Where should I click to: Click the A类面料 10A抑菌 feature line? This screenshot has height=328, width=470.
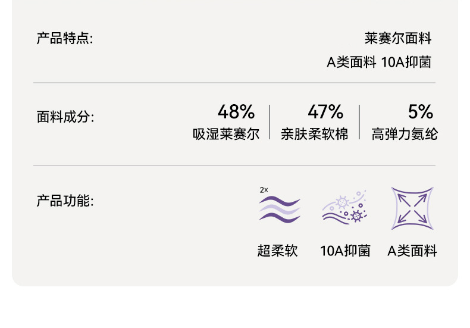click(x=379, y=62)
